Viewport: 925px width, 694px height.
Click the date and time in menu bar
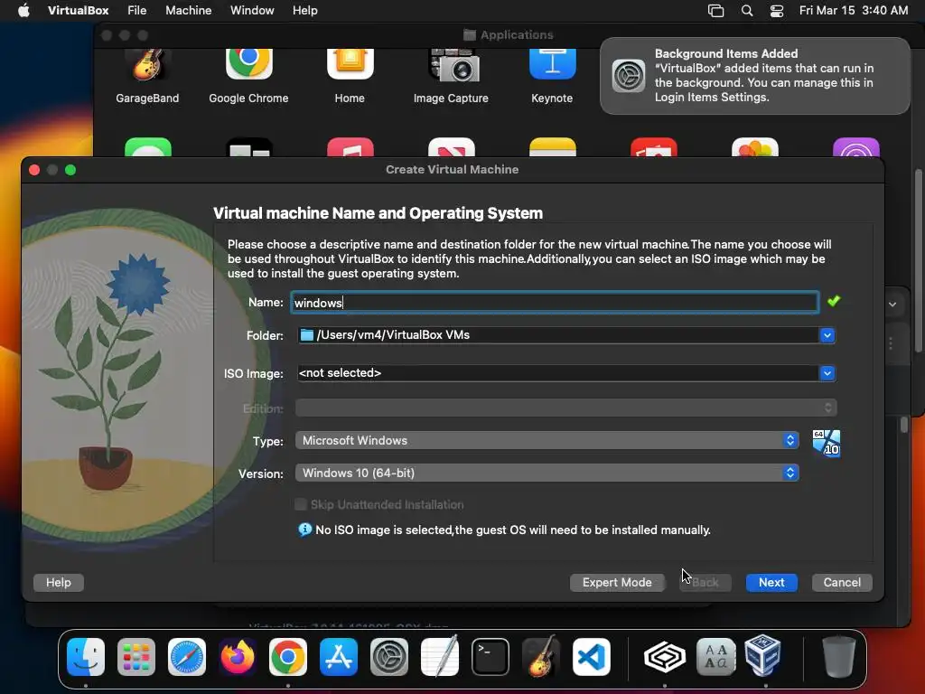click(854, 11)
